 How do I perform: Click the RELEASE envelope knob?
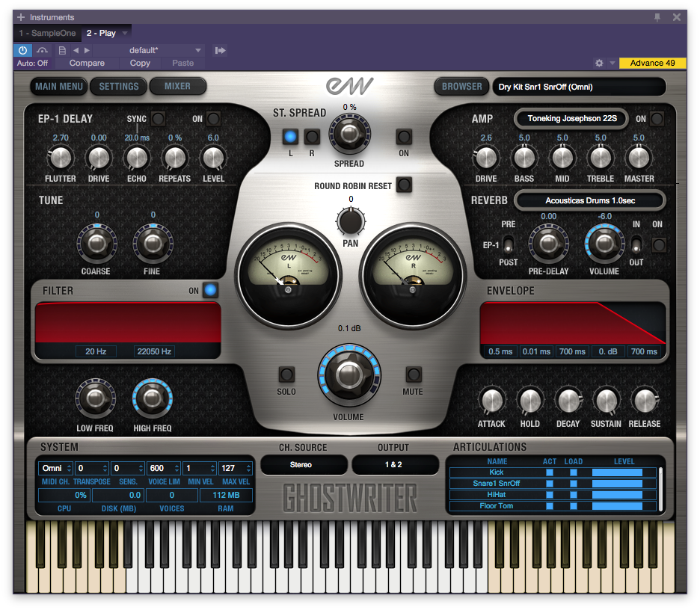coord(645,401)
